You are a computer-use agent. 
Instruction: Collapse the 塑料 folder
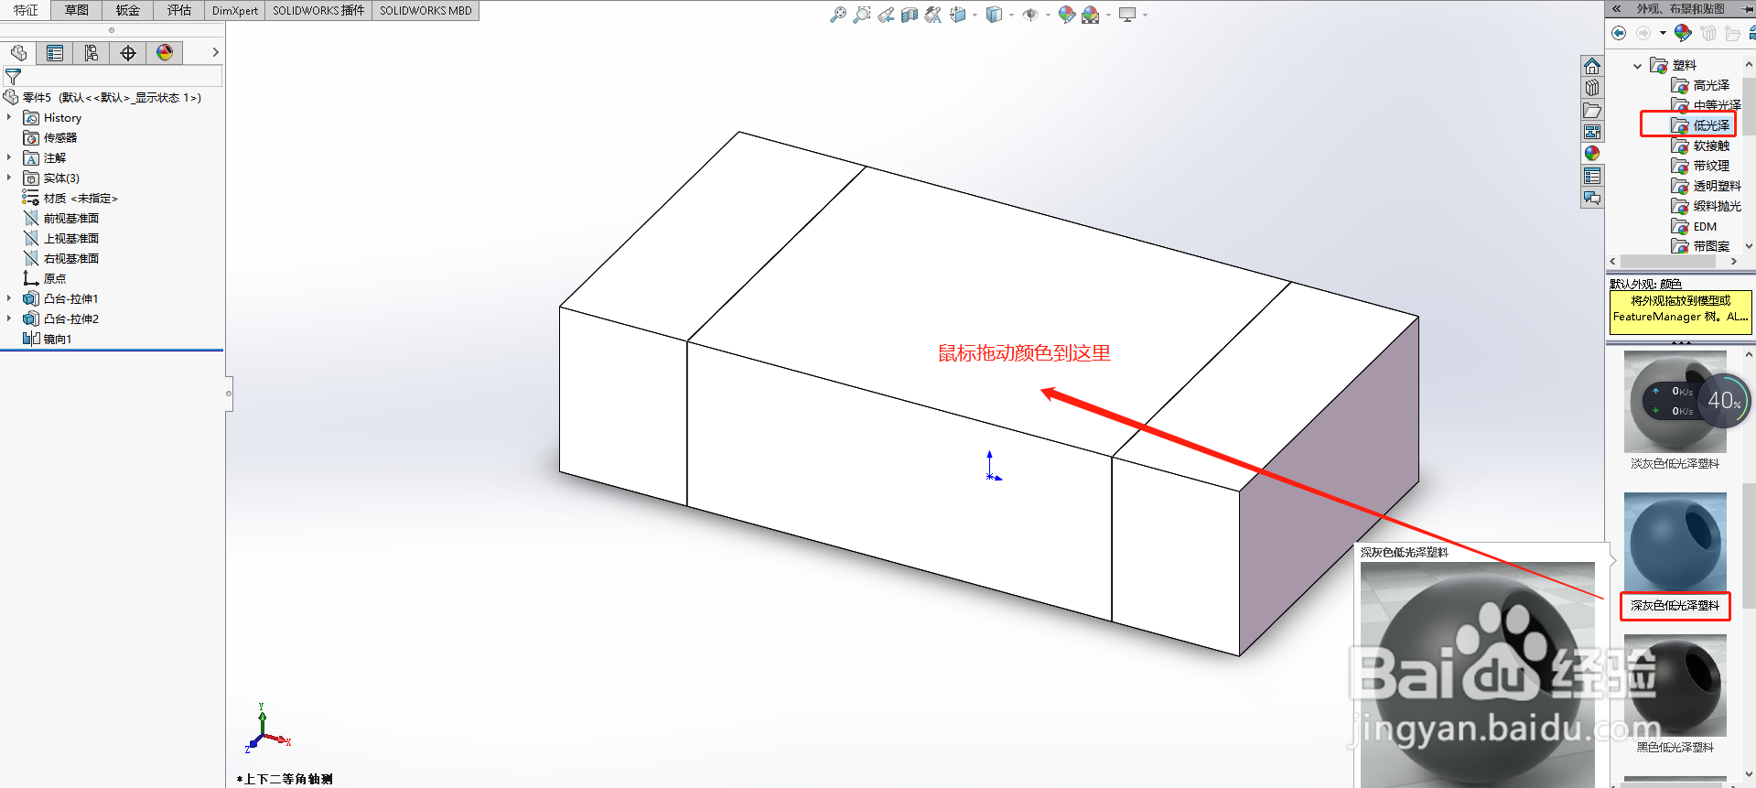click(1637, 66)
